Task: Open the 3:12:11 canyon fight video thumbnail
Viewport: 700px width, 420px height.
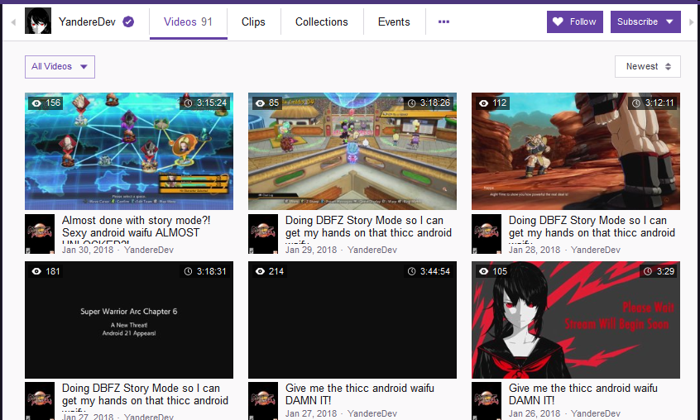Action: [x=576, y=151]
